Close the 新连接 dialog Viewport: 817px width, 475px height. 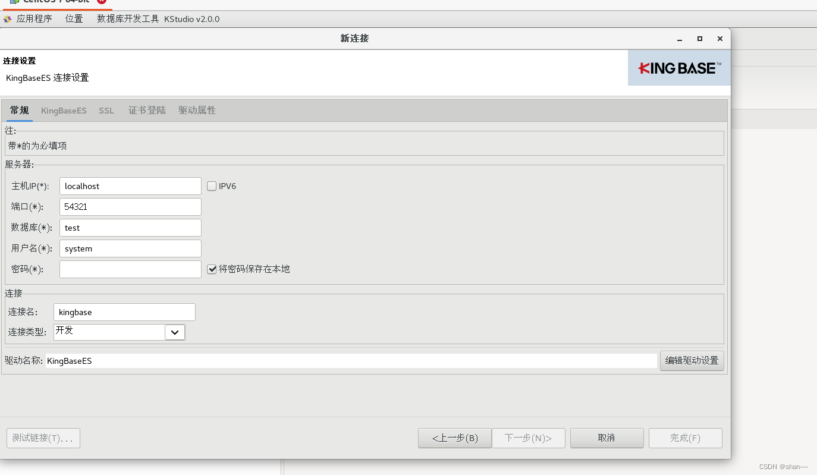pyautogui.click(x=720, y=39)
